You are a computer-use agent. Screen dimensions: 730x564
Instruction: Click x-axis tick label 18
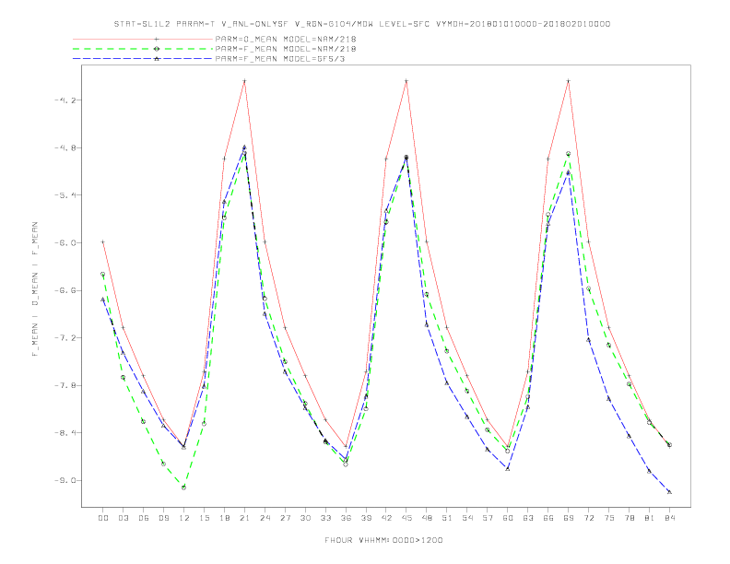224,518
